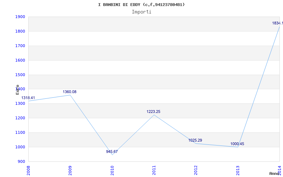The width and height of the screenshot is (283, 177).
Task: Click the 2014 year axis label
Action: [x=279, y=170]
